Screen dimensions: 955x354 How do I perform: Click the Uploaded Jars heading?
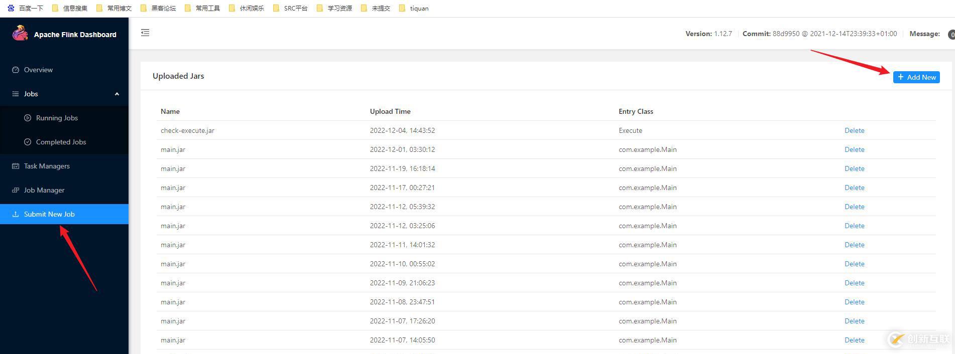(178, 76)
